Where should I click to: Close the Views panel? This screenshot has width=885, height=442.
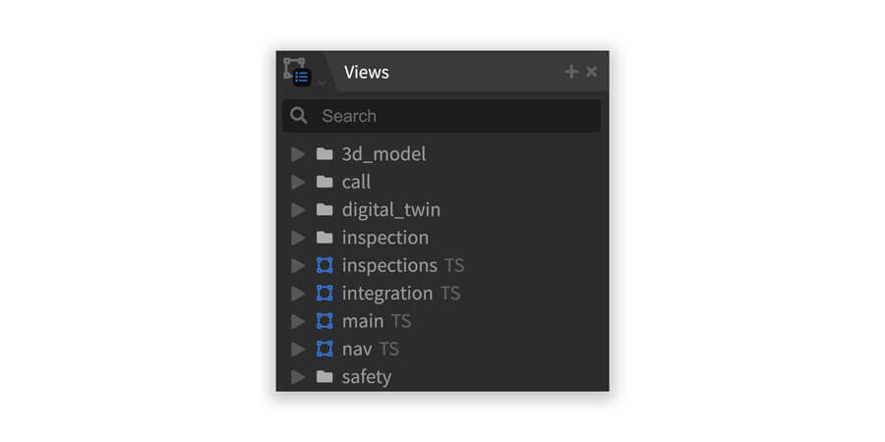592,72
